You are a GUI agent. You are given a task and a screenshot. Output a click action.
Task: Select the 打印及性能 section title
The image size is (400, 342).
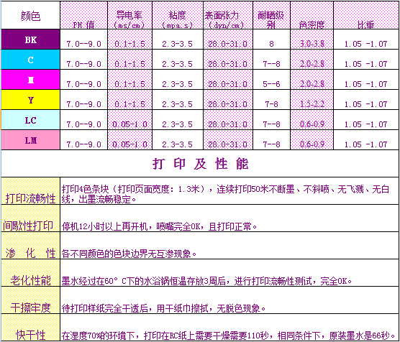tap(200, 164)
